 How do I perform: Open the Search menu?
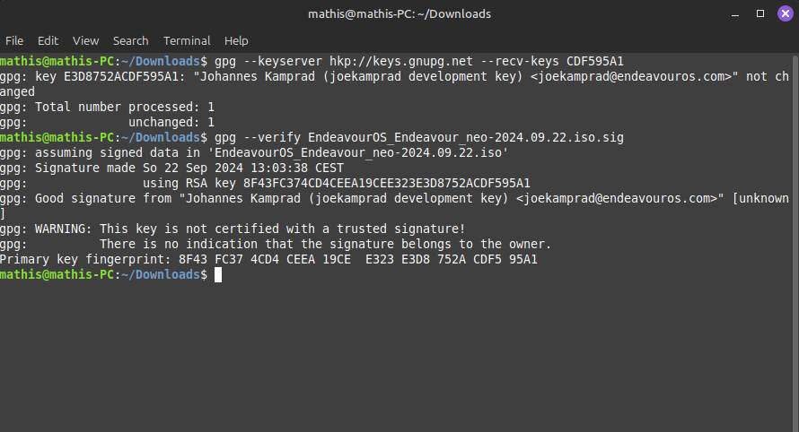pyautogui.click(x=130, y=40)
